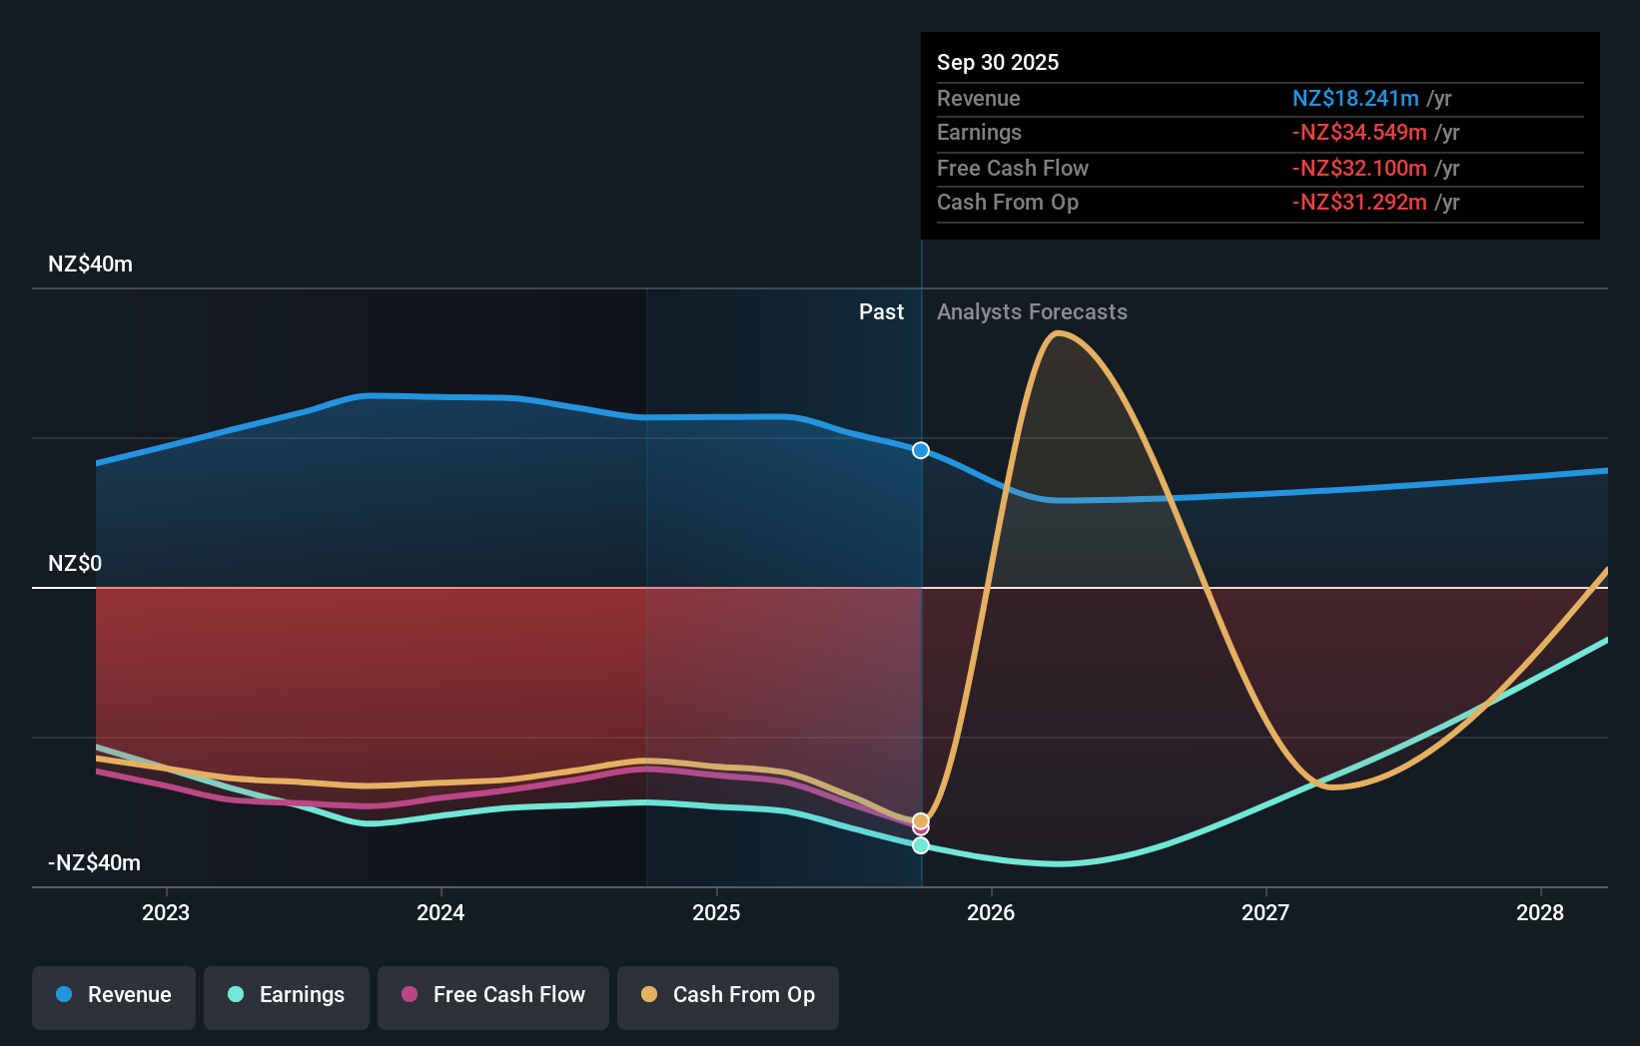Screen dimensions: 1640x1046
Task: Click the -NZ$31.292m cash from op value
Action: pos(1359,203)
